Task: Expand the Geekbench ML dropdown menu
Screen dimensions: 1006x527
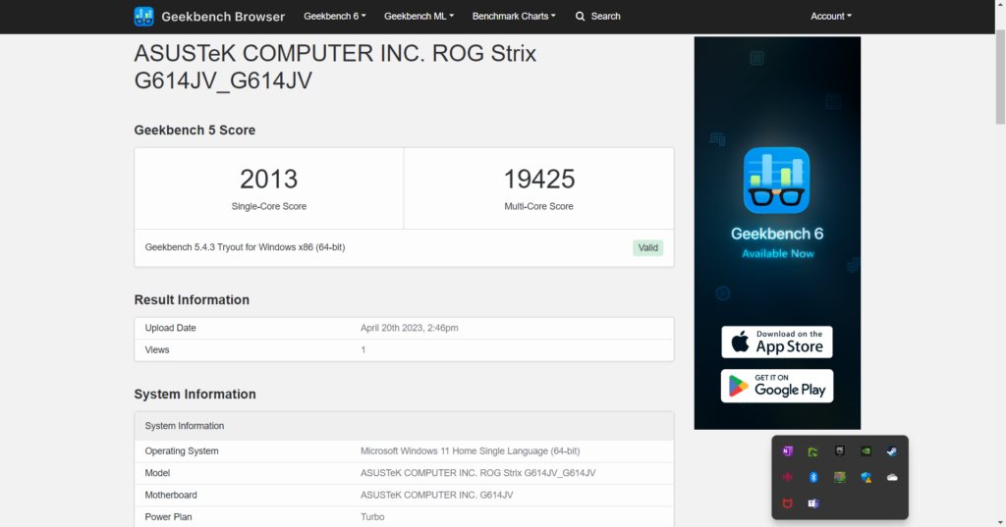Action: (x=419, y=17)
